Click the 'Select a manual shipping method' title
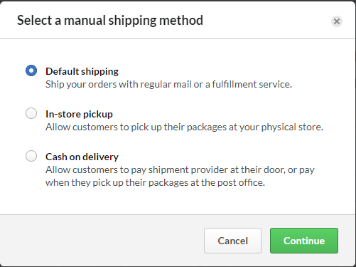 pos(110,21)
